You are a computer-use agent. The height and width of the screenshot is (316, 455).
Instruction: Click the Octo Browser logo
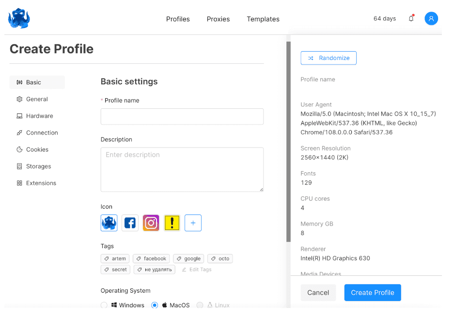coord(19,18)
